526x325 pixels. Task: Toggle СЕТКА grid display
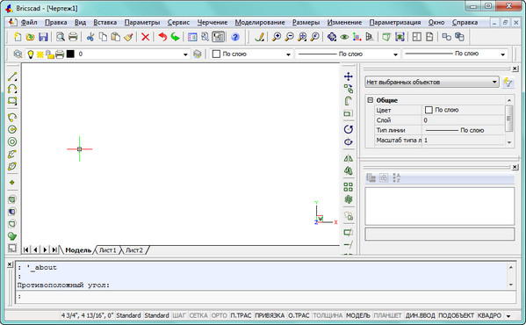pos(198,315)
